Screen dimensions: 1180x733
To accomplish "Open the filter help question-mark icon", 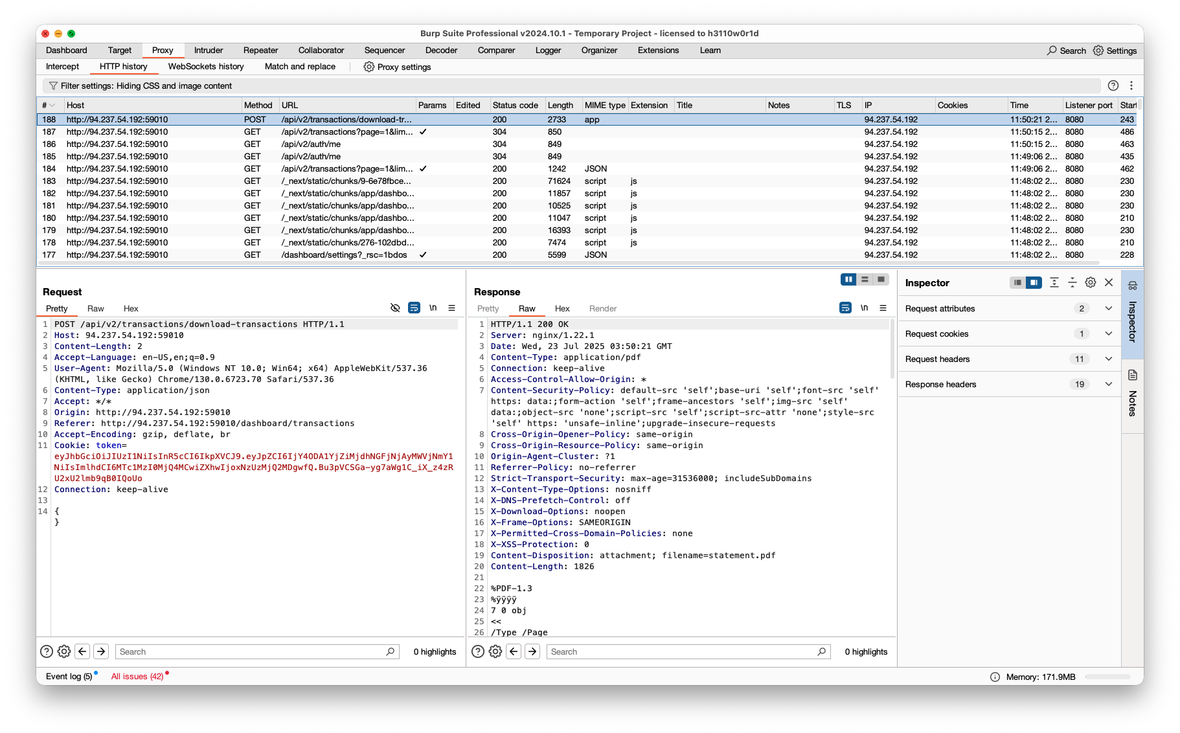I will [1113, 85].
